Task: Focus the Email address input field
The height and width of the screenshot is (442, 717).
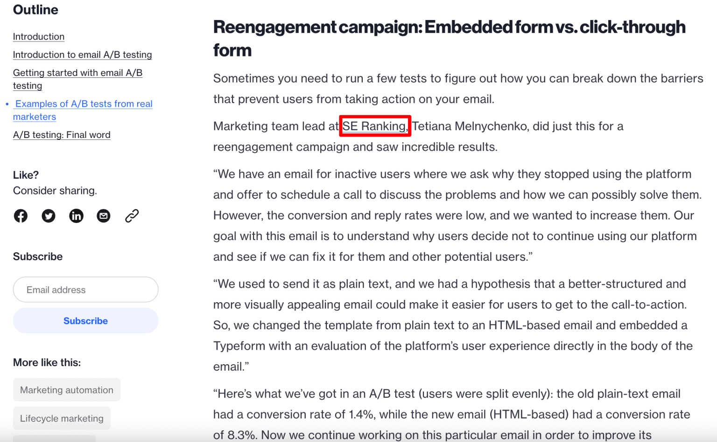Action: pyautogui.click(x=86, y=290)
